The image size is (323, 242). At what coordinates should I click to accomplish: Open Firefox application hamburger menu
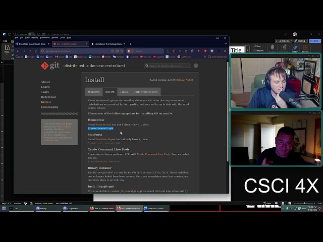(x=225, y=51)
